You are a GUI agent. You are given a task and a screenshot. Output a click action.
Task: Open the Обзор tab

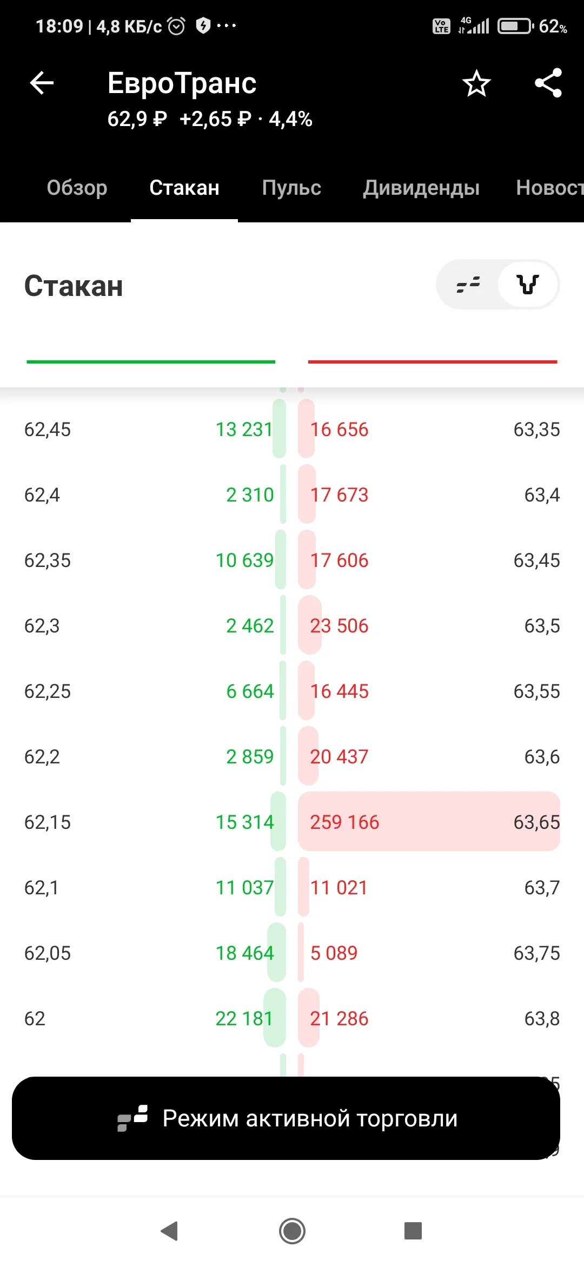click(77, 188)
